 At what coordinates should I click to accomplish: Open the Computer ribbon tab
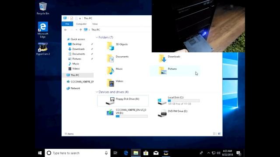click(81, 24)
